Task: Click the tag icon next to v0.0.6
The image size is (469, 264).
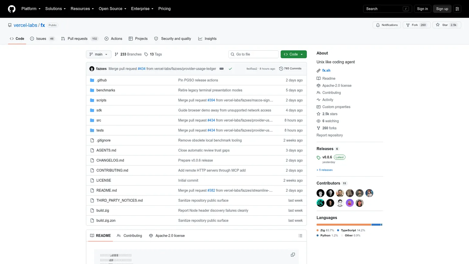Action: pos(318,158)
